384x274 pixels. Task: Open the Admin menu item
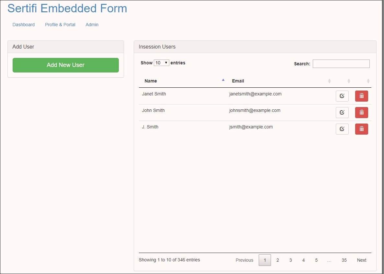pos(92,25)
